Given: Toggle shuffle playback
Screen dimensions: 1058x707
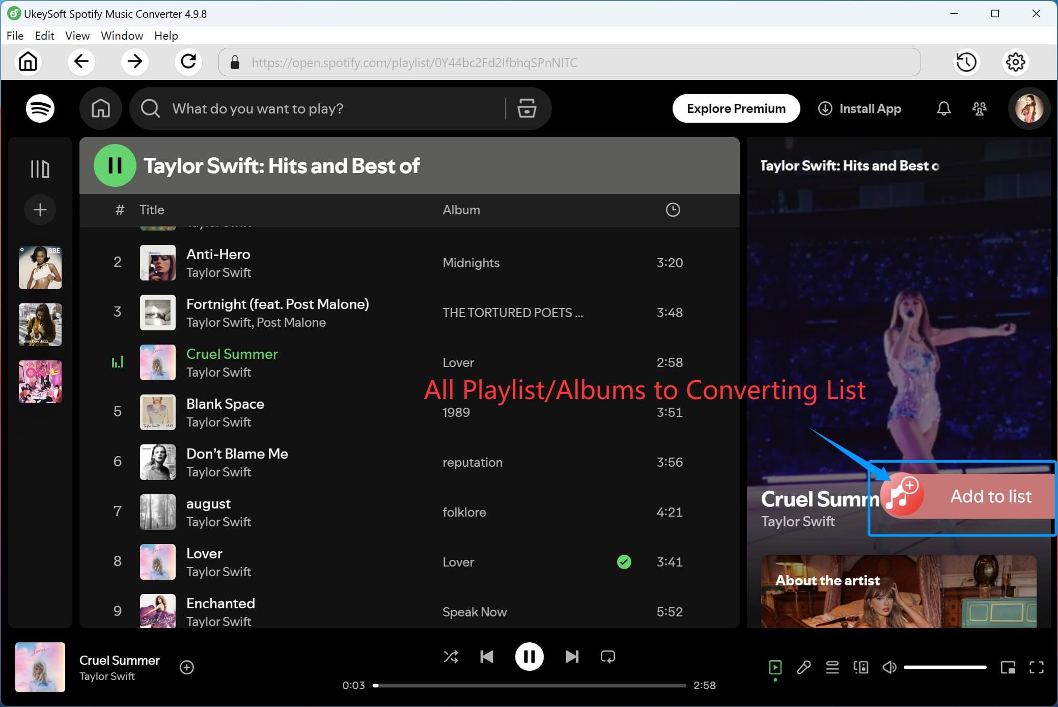Looking at the screenshot, I should tap(451, 657).
